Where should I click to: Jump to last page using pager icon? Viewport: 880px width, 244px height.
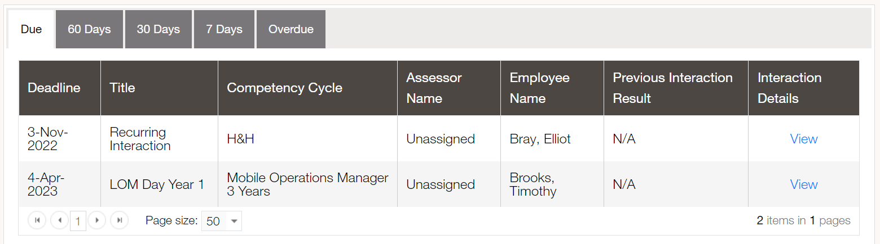120,220
